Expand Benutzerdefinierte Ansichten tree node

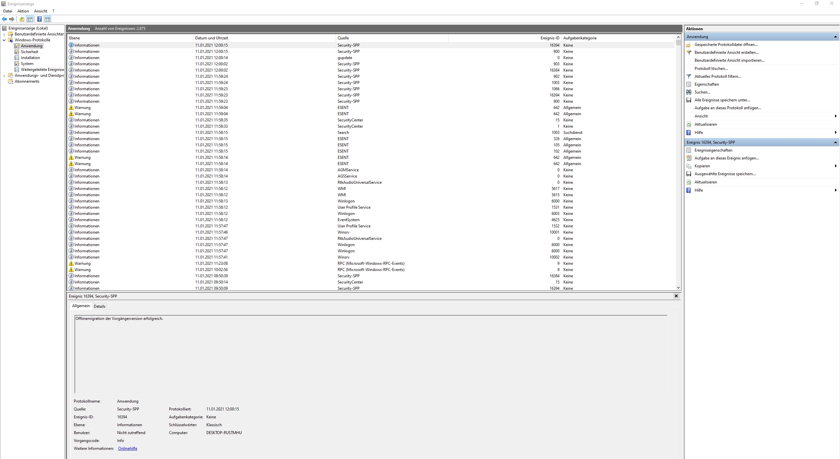pos(4,34)
